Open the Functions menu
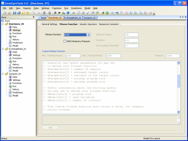Viewport: 188px width, 141px height. pos(57,8)
